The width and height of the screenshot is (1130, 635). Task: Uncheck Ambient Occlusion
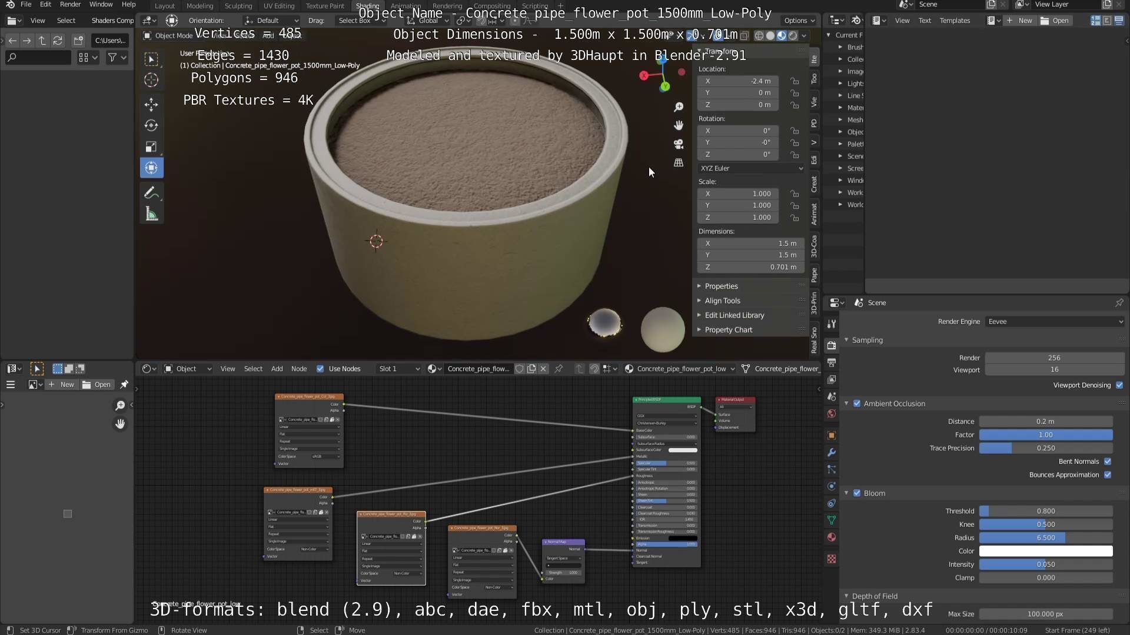click(x=857, y=403)
